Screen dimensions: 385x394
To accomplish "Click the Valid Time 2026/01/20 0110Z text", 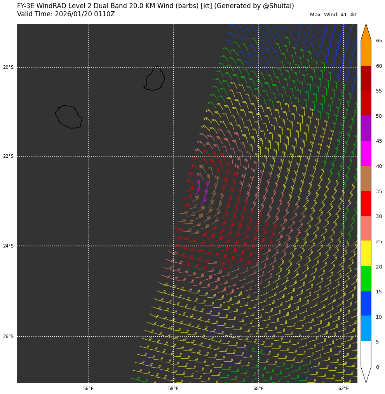I will [x=66, y=14].
